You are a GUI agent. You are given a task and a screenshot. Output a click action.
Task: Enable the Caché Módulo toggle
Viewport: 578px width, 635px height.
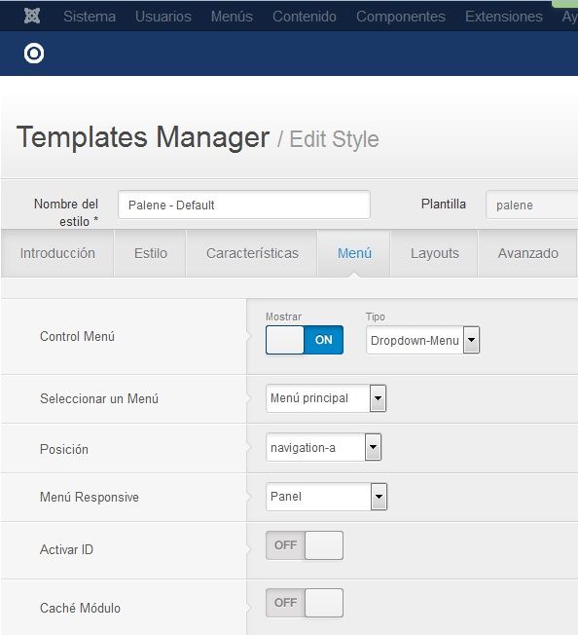[x=305, y=603]
